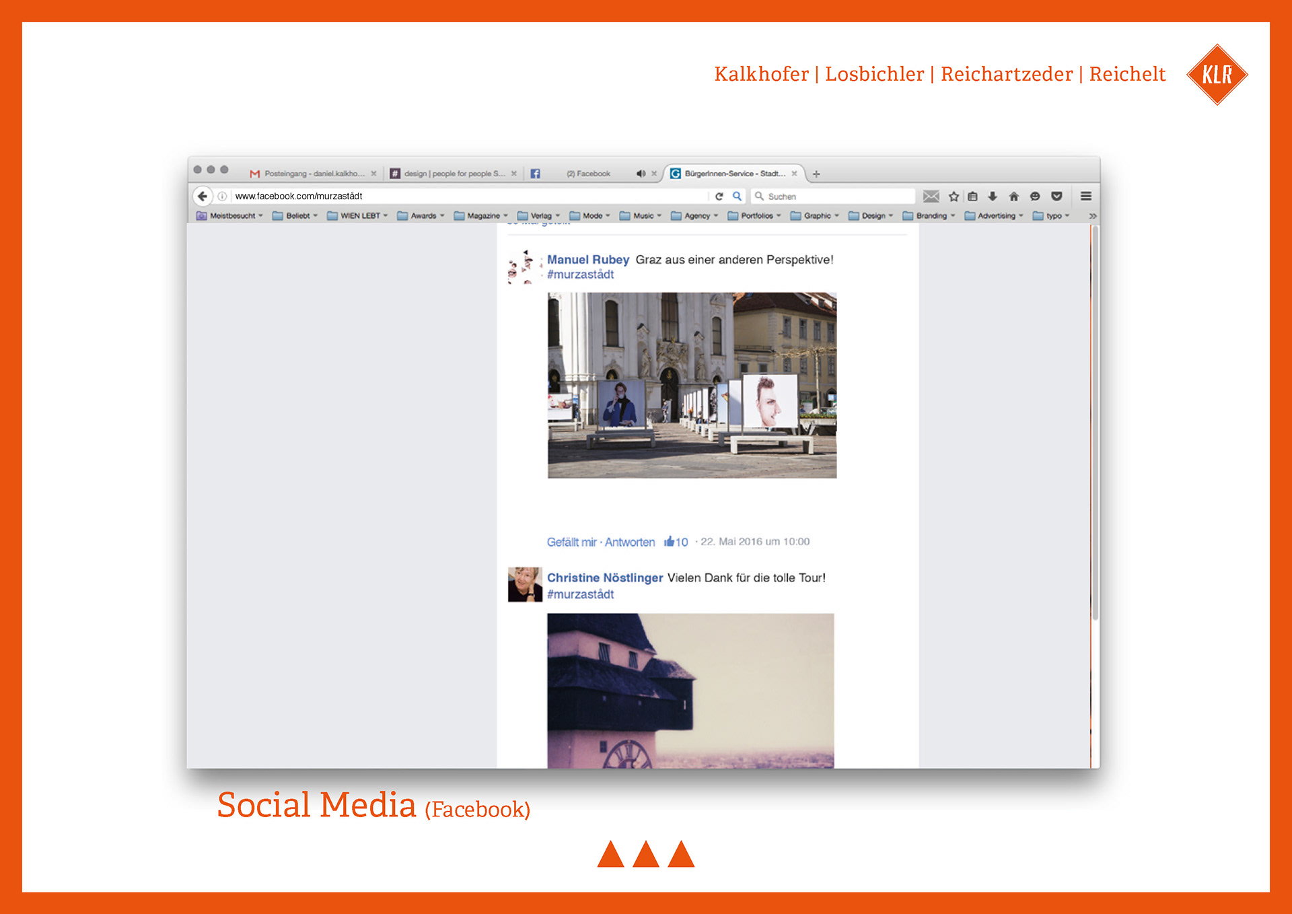Show bookmarks list clipboard icon
This screenshot has width=1292, height=914.
[972, 196]
